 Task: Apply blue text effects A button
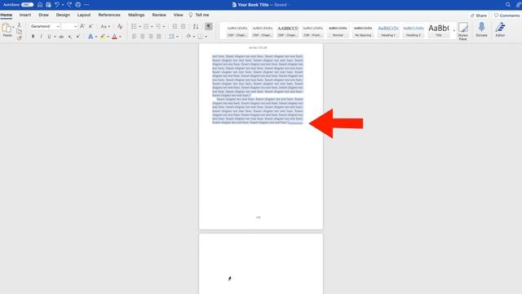point(91,37)
